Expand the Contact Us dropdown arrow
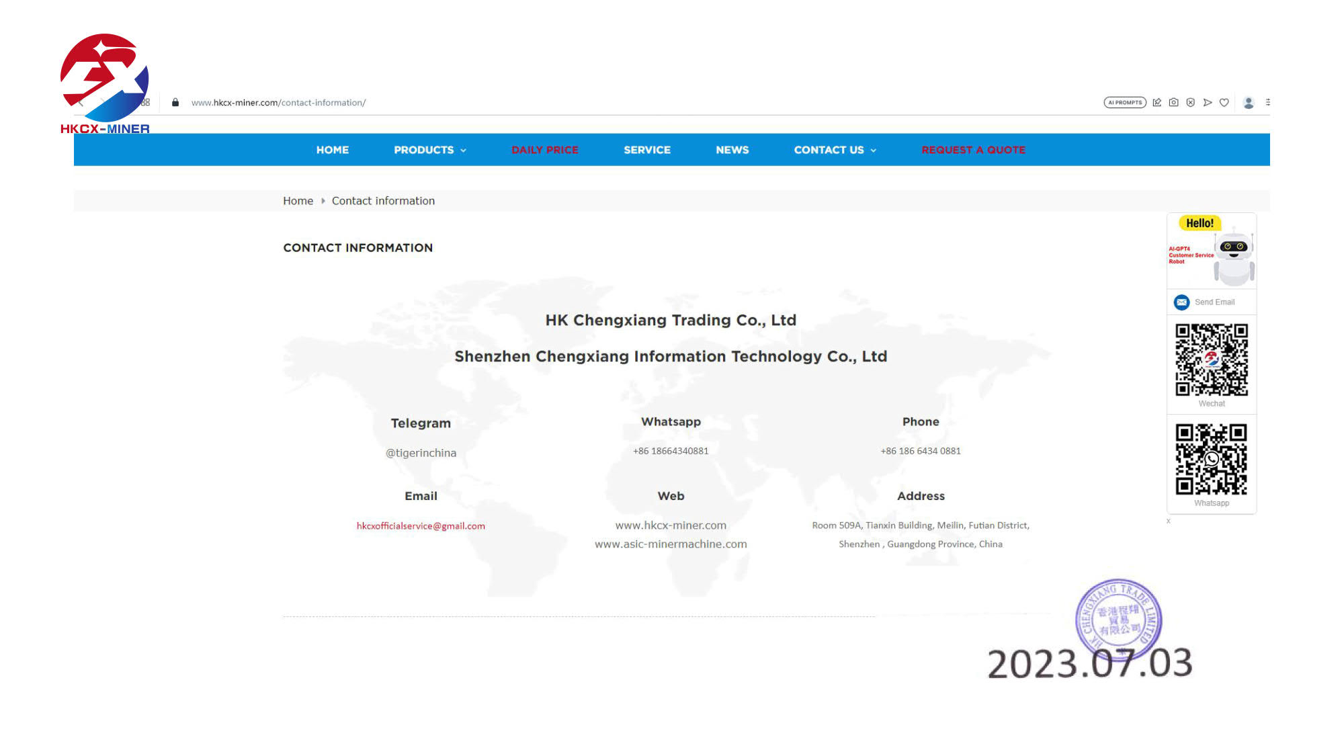1344x756 pixels. tap(873, 151)
